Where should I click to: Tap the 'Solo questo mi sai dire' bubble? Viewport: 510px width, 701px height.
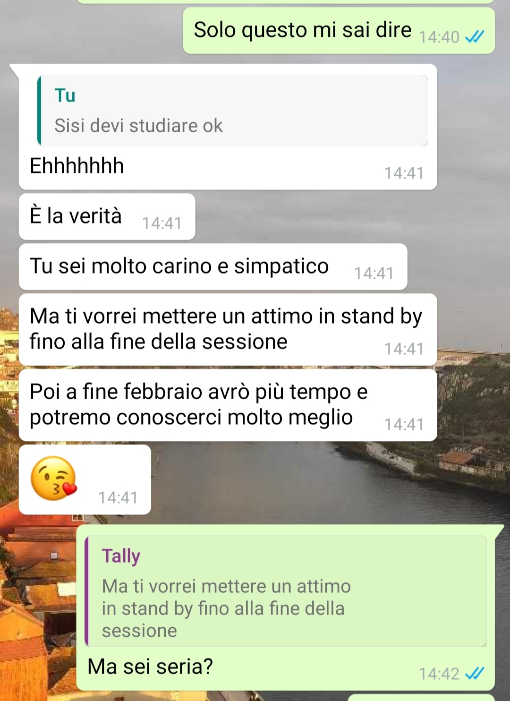click(x=339, y=31)
